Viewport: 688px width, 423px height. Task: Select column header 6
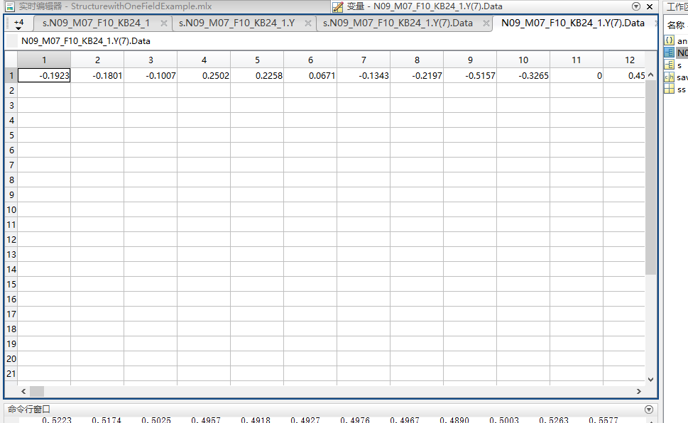coord(310,60)
